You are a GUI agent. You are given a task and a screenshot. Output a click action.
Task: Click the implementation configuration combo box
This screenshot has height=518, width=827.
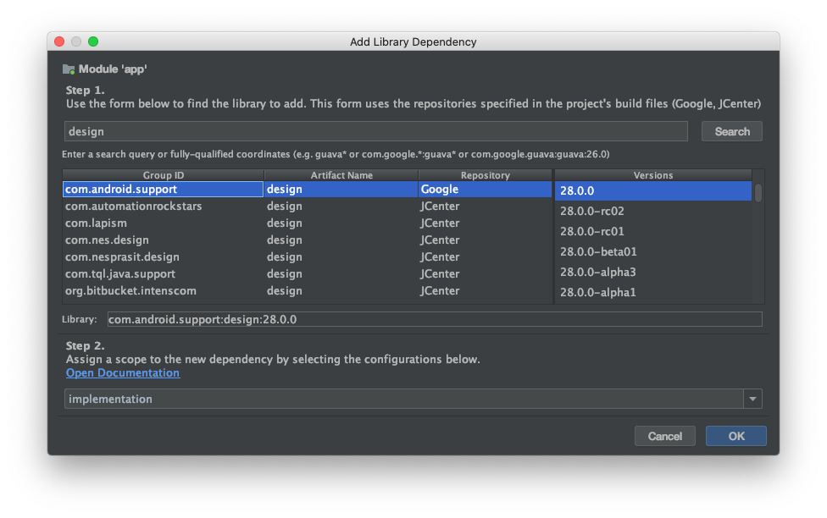point(413,399)
